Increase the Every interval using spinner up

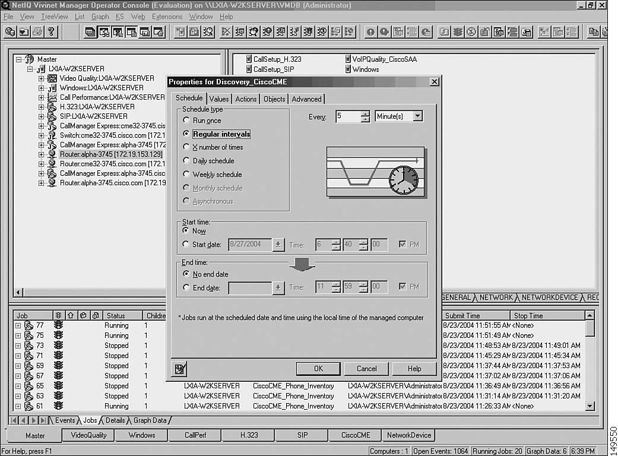(365, 113)
